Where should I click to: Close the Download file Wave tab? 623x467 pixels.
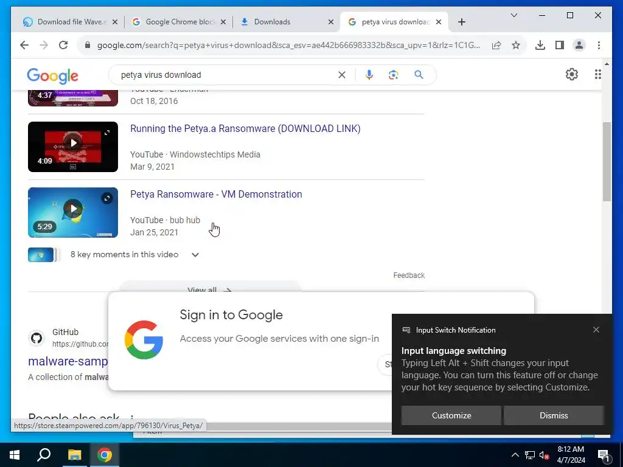(x=115, y=22)
